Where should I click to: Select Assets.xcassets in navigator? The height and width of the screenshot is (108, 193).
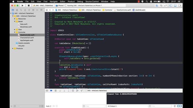pyautogui.click(x=24, y=43)
